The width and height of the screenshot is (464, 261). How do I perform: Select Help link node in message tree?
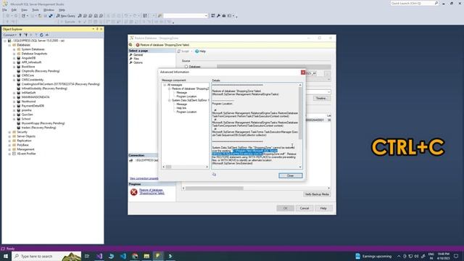click(x=181, y=108)
